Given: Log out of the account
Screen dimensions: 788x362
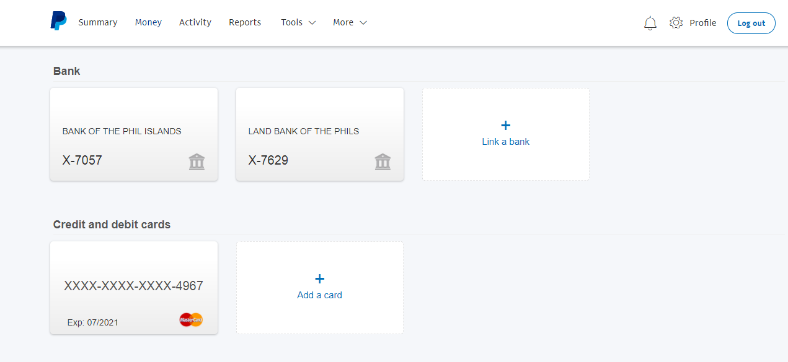Looking at the screenshot, I should point(751,23).
